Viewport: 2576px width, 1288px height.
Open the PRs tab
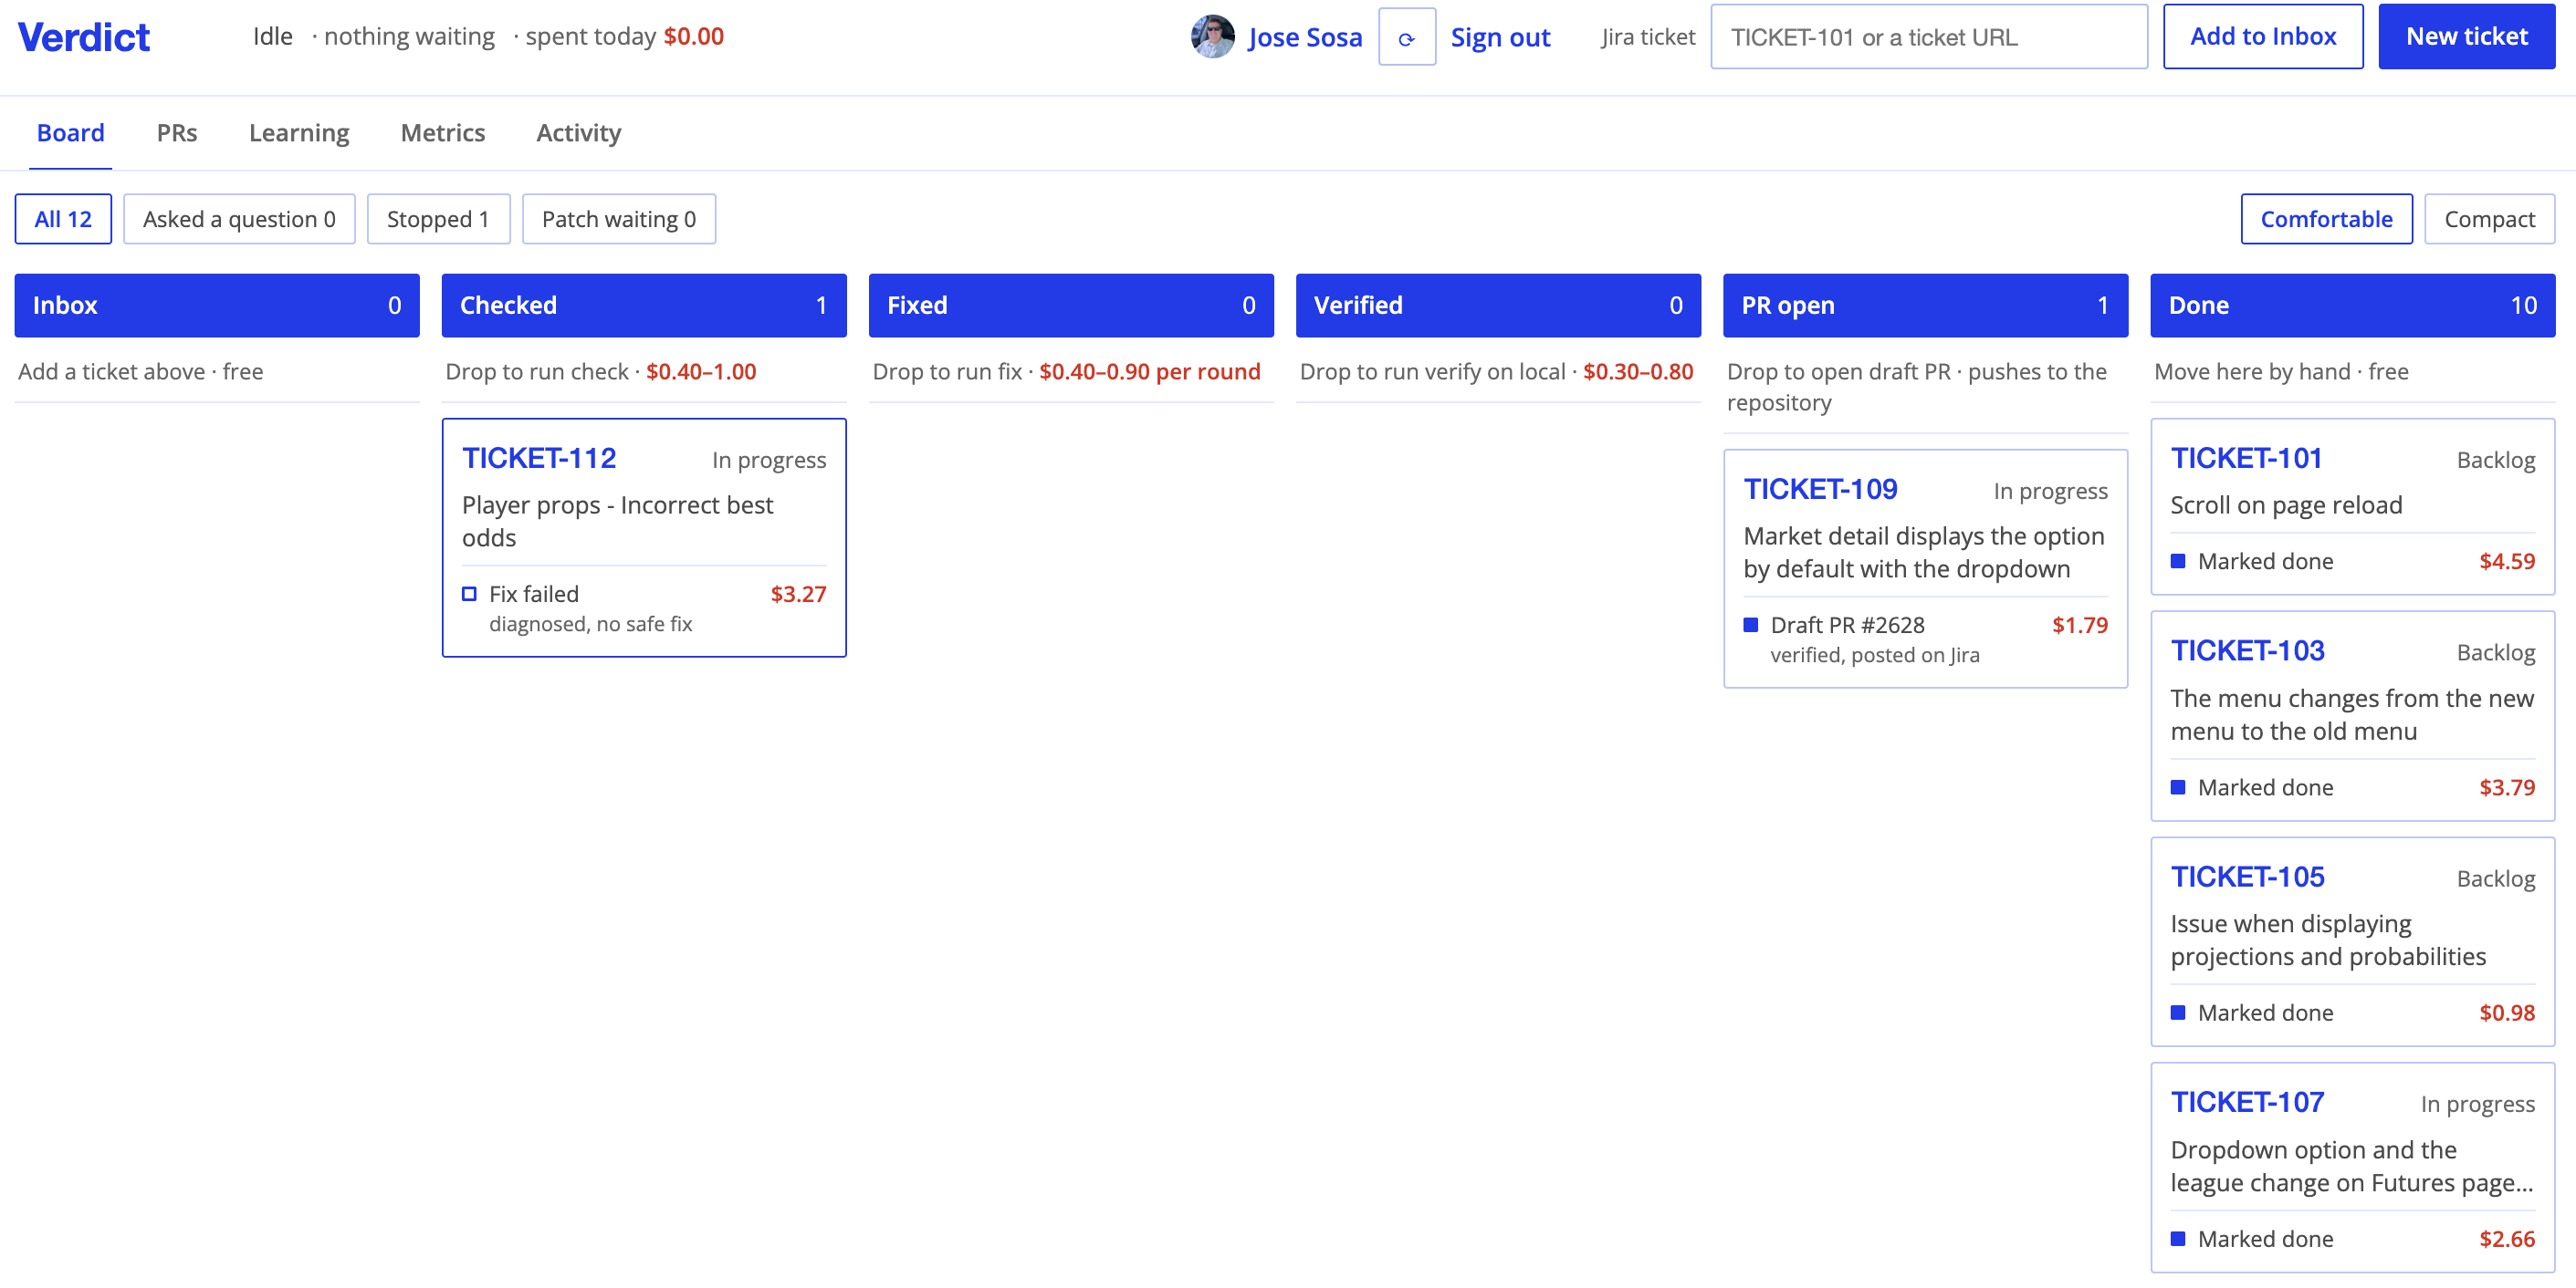[177, 133]
